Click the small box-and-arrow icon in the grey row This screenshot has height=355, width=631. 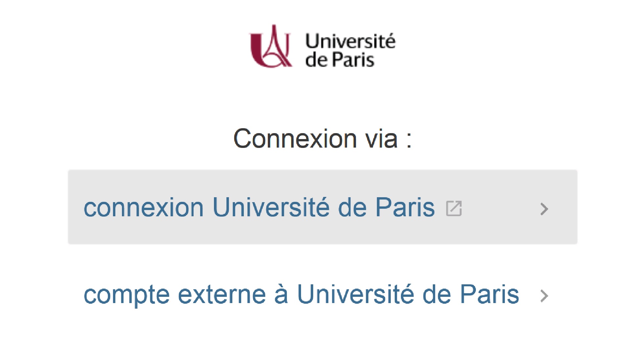tap(454, 208)
